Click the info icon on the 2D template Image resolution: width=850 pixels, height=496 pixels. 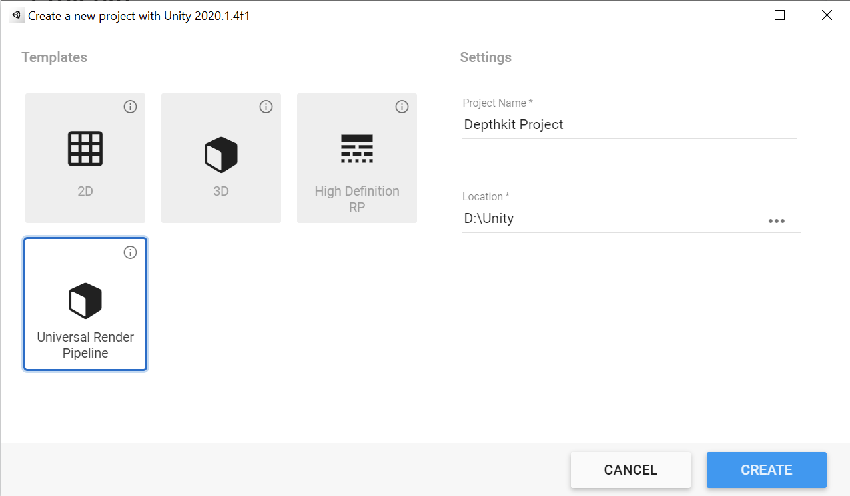(131, 107)
